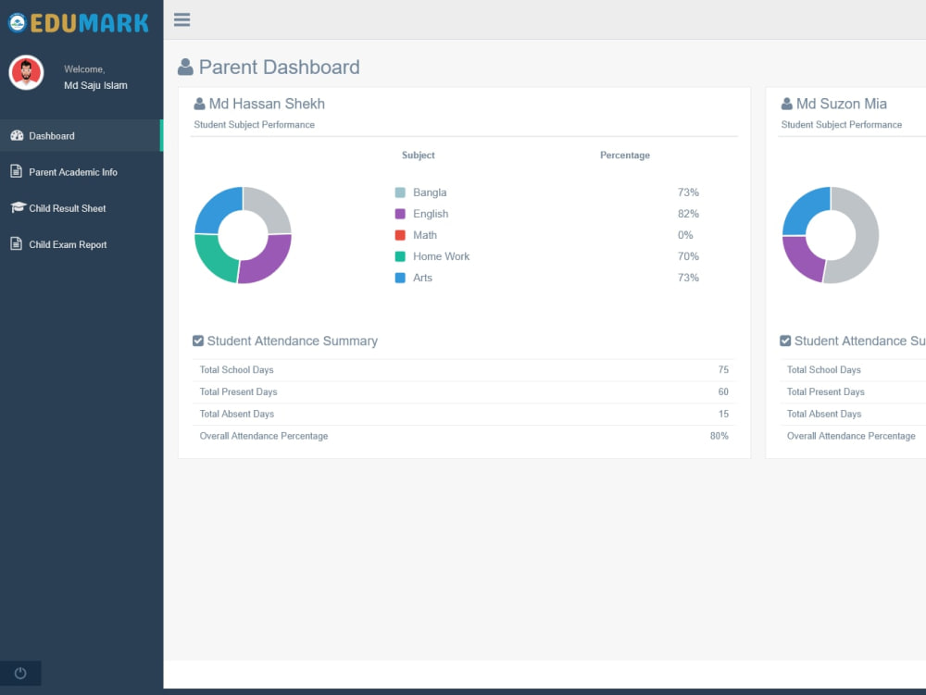Click the 80% overall attendance value
926x695 pixels.
[720, 436]
